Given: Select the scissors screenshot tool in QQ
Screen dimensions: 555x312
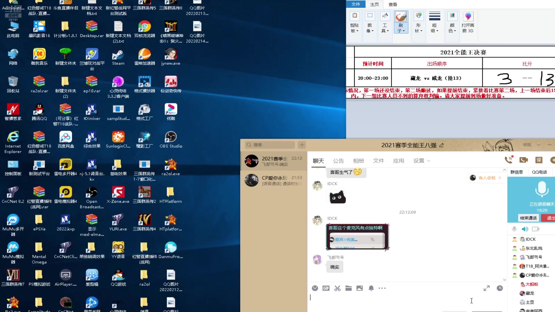Looking at the screenshot, I should point(337,288).
